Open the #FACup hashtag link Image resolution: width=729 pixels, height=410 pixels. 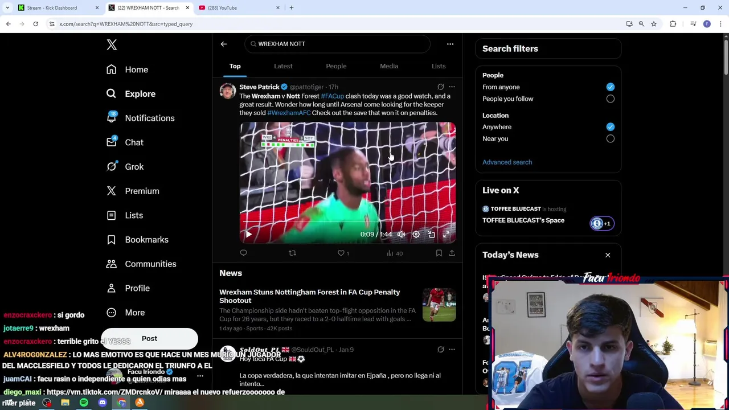coord(332,96)
